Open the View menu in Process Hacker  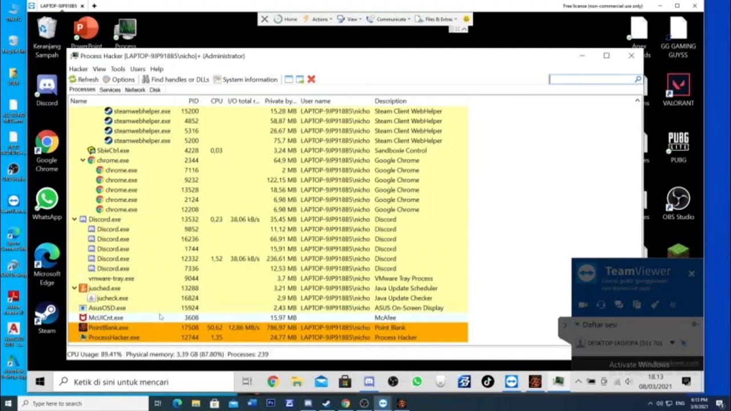click(x=99, y=69)
